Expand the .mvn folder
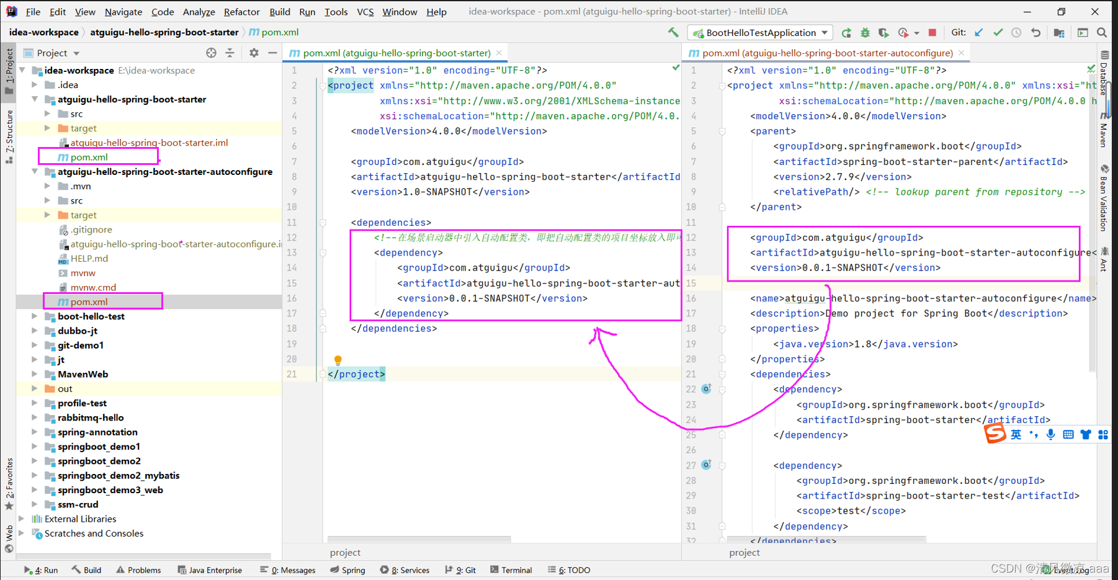 point(48,186)
